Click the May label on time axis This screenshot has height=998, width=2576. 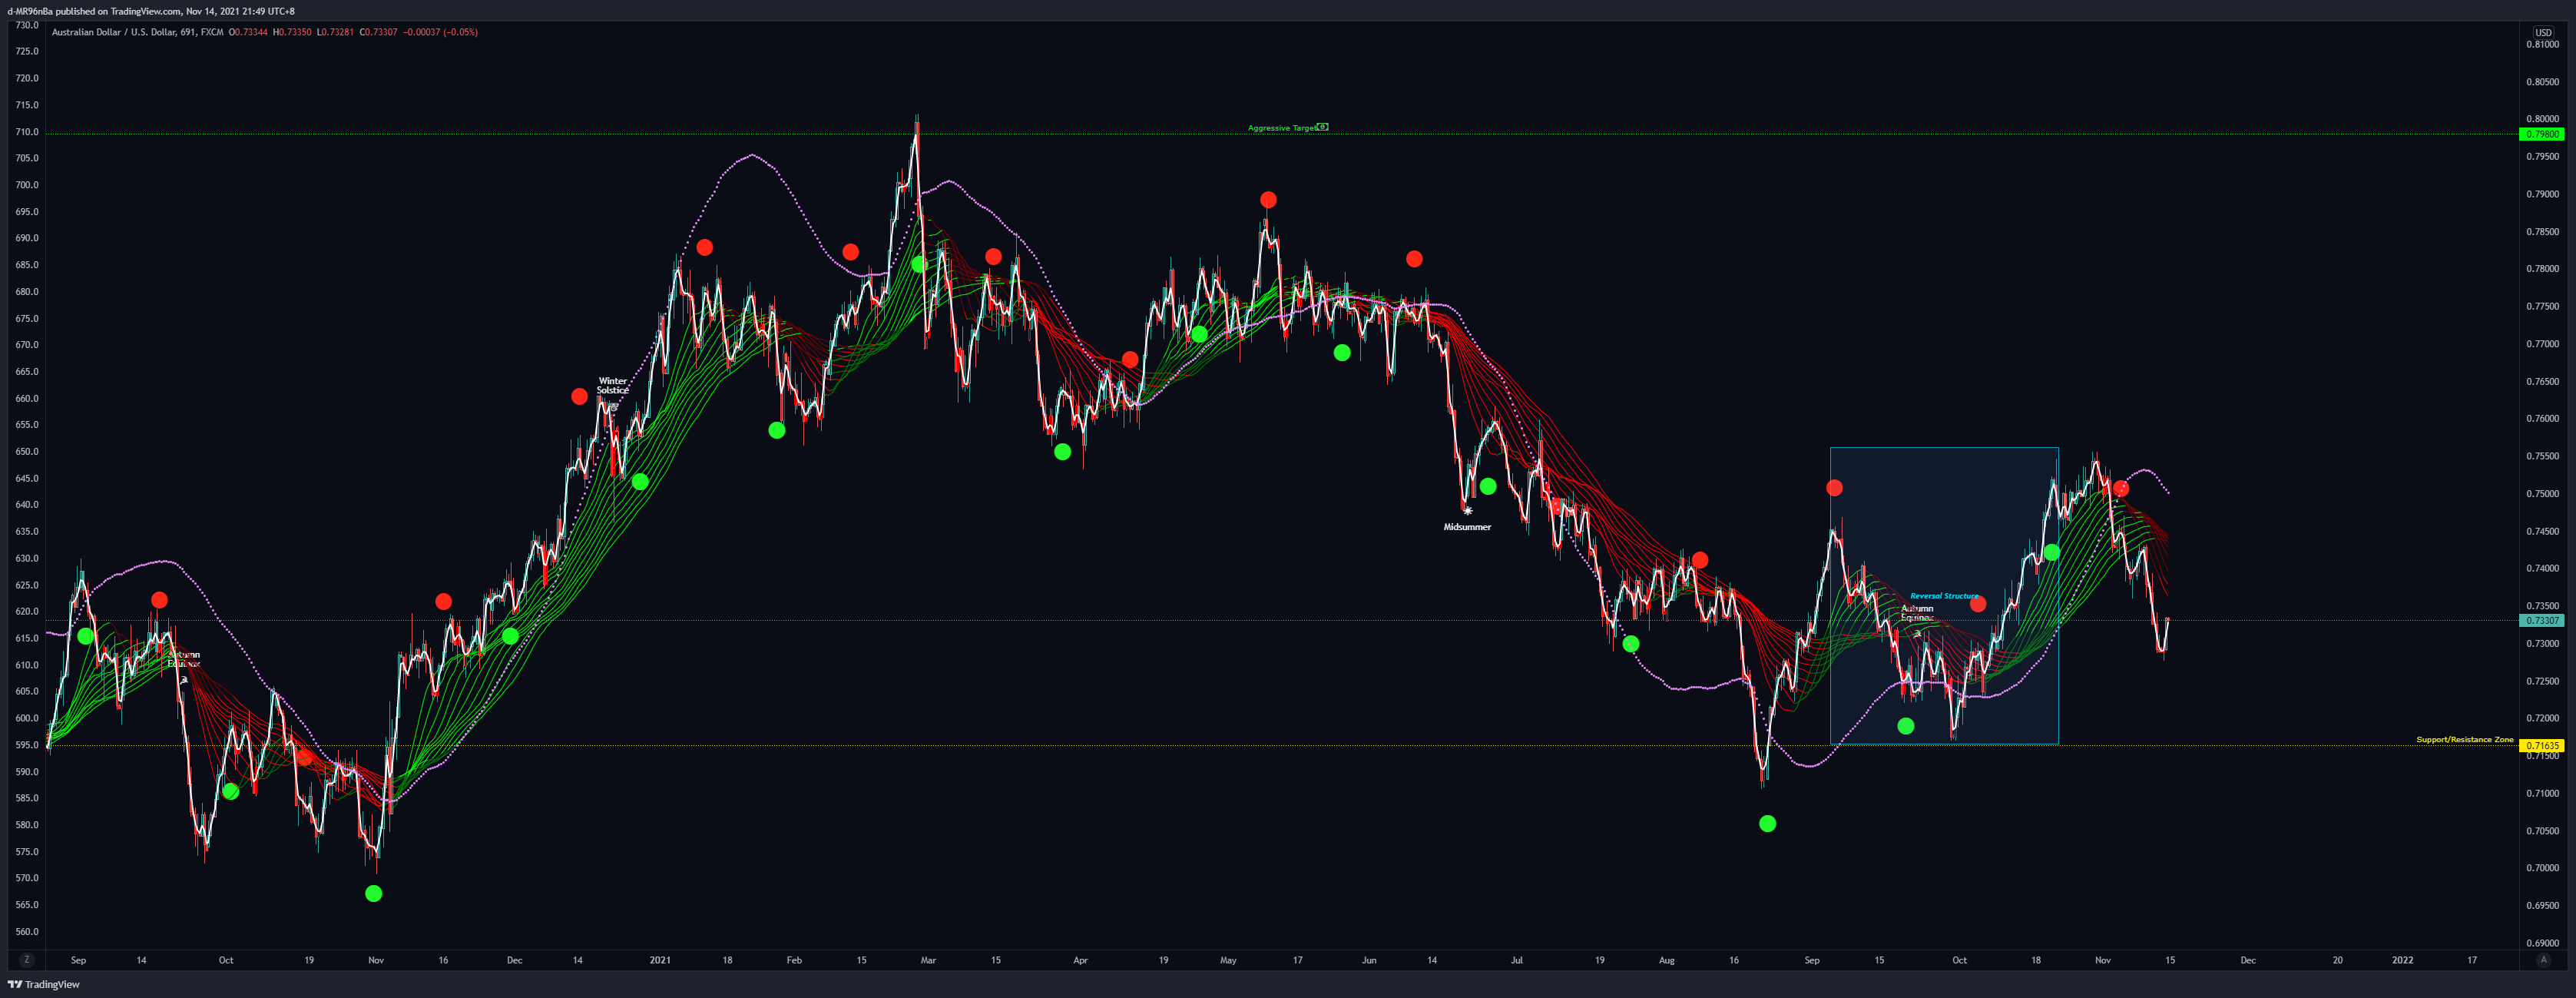click(x=1228, y=960)
